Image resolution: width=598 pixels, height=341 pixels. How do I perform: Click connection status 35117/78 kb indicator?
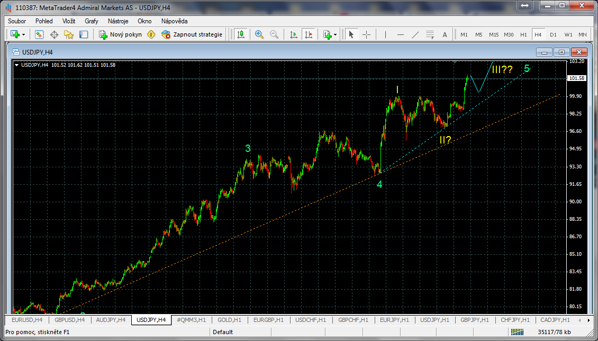(554, 332)
